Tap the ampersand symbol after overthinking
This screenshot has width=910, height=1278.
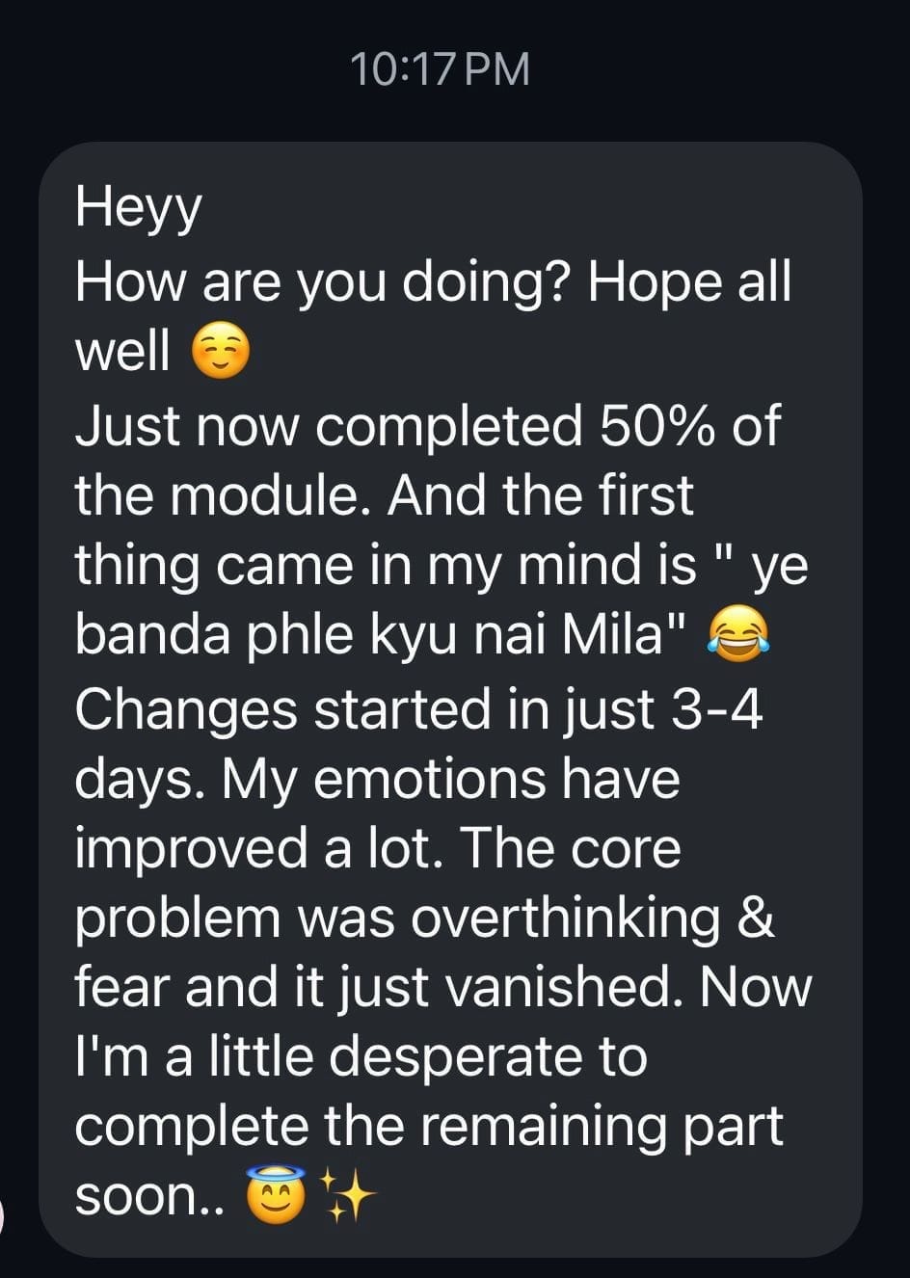click(x=756, y=917)
